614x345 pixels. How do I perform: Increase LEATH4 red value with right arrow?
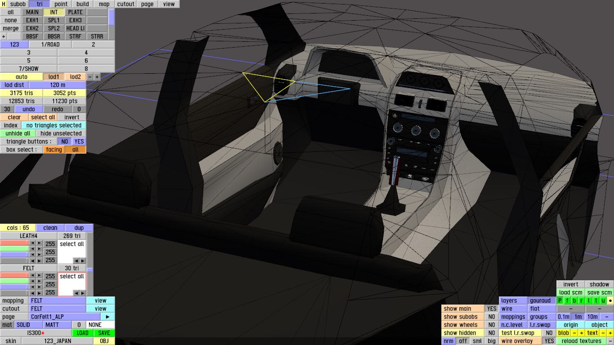point(39,243)
